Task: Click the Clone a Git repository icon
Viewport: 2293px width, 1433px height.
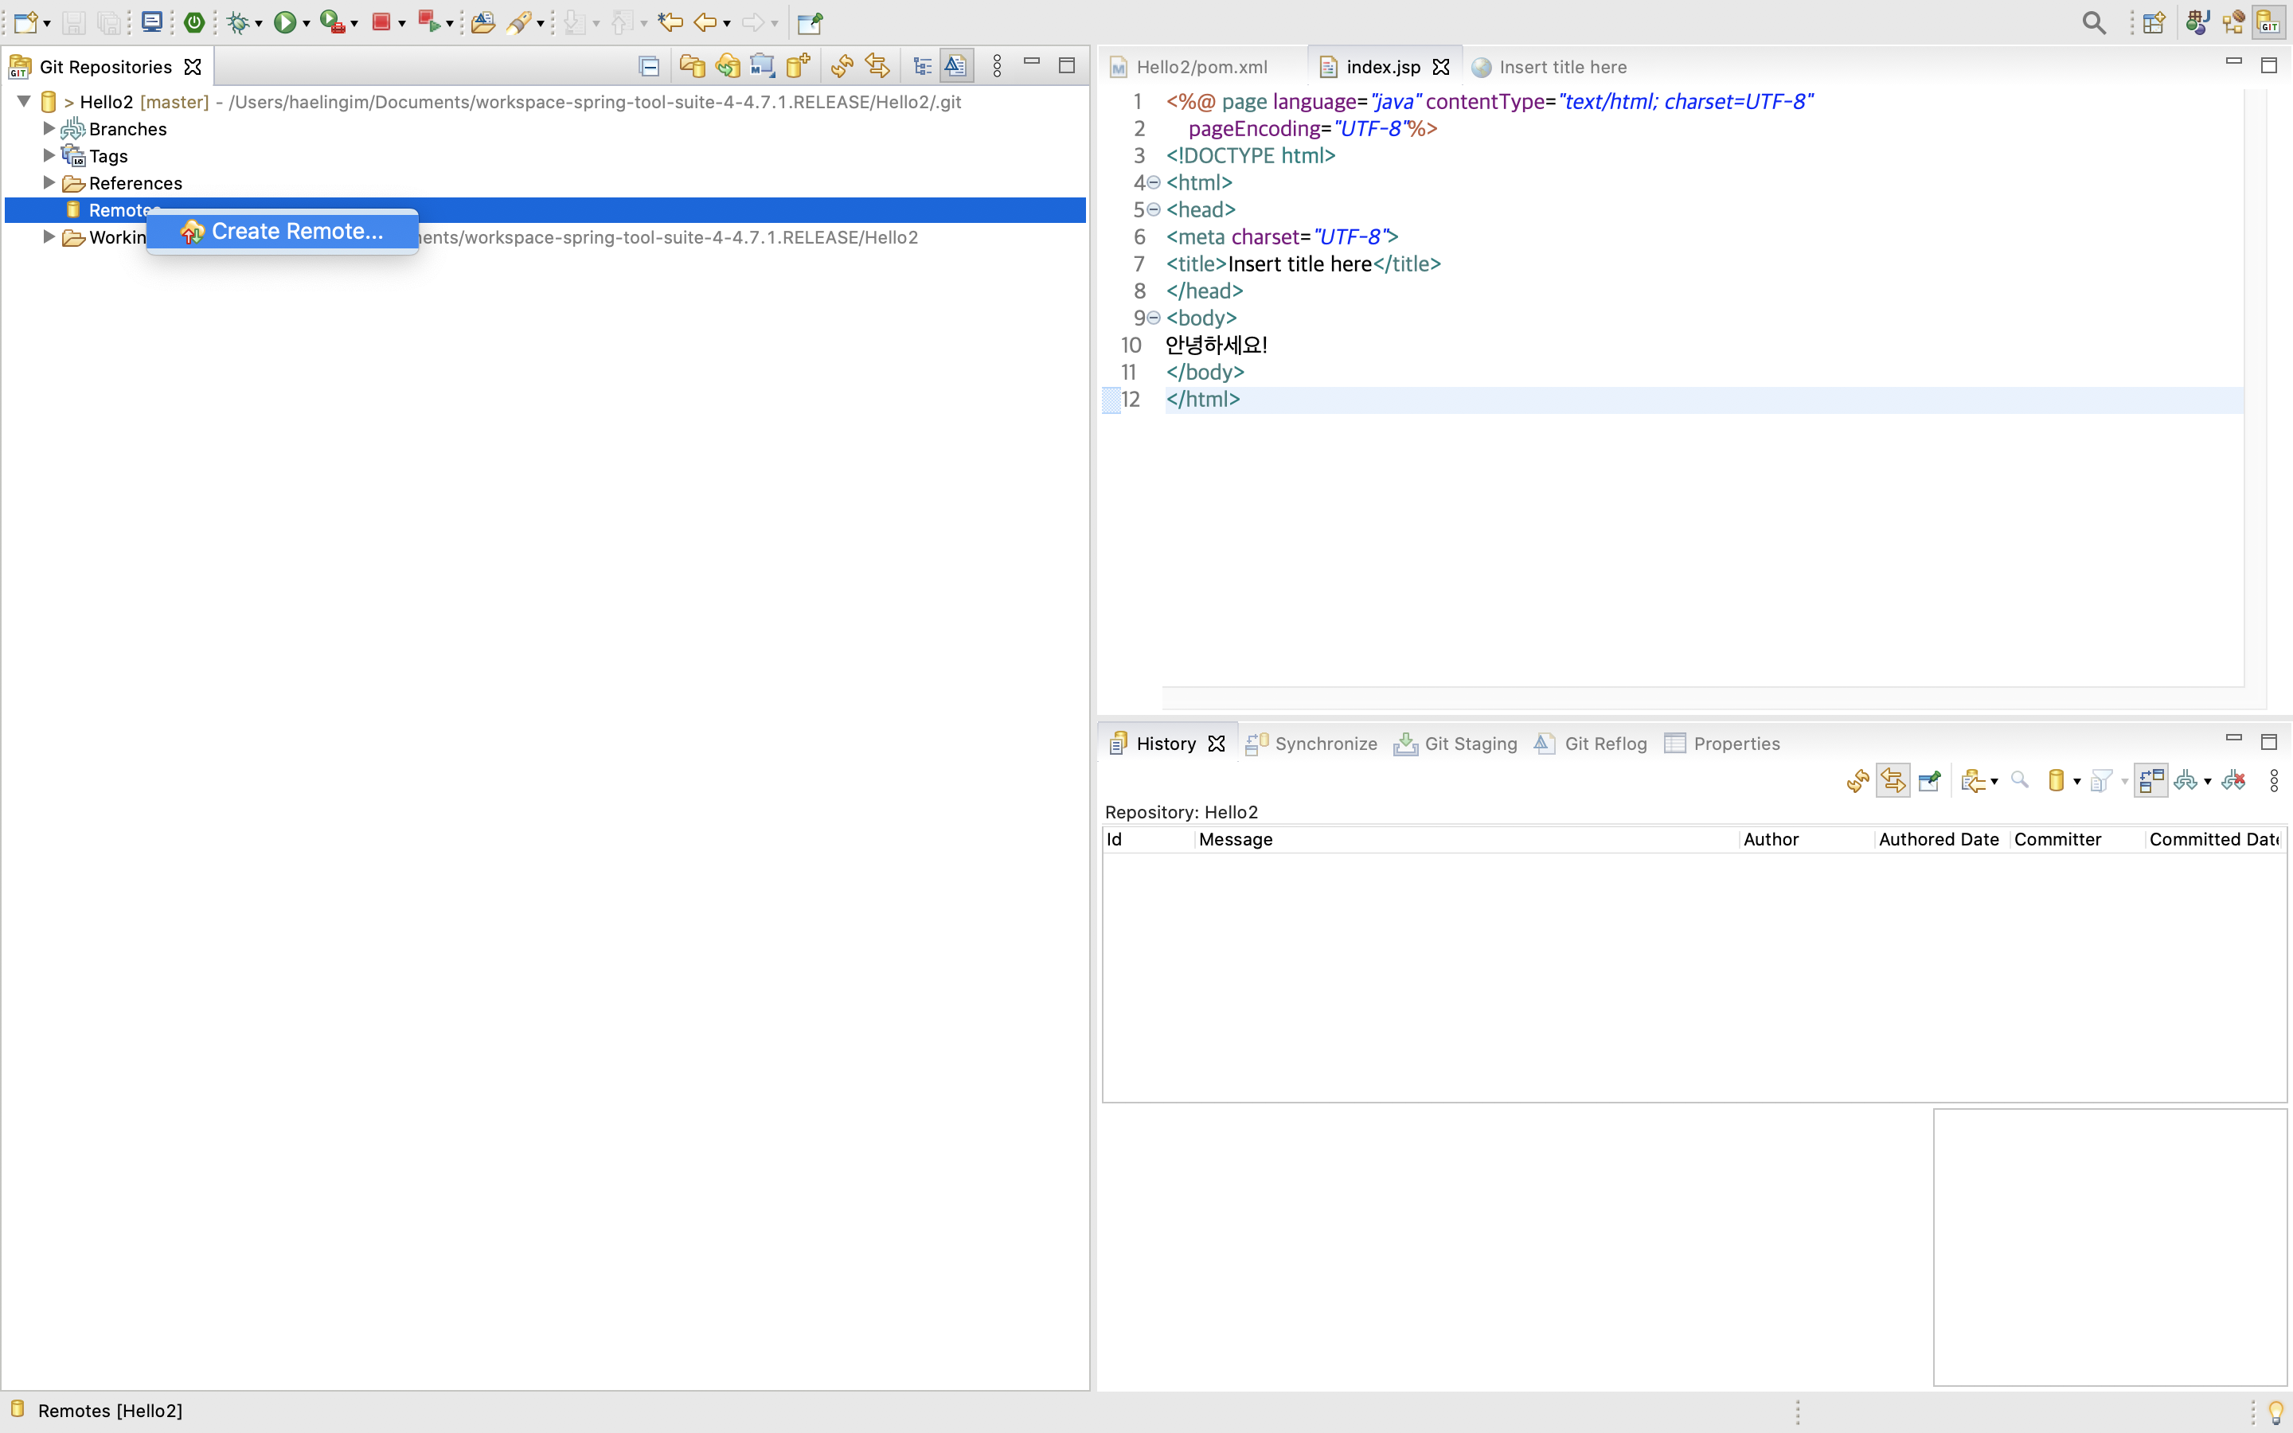Action: pyautogui.click(x=728, y=65)
